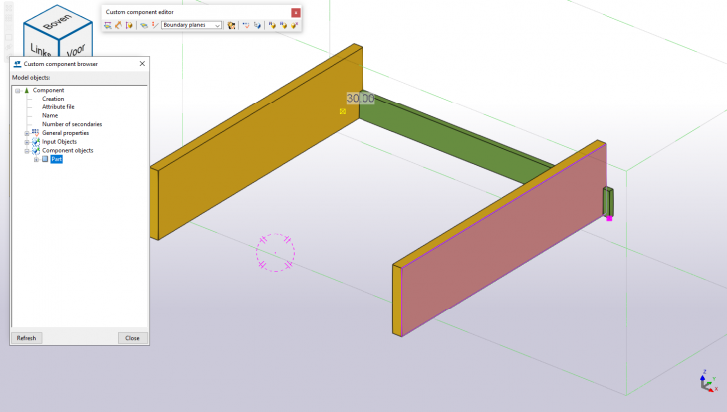Expand the General properties node
Screen dimensions: 727x412
point(27,133)
